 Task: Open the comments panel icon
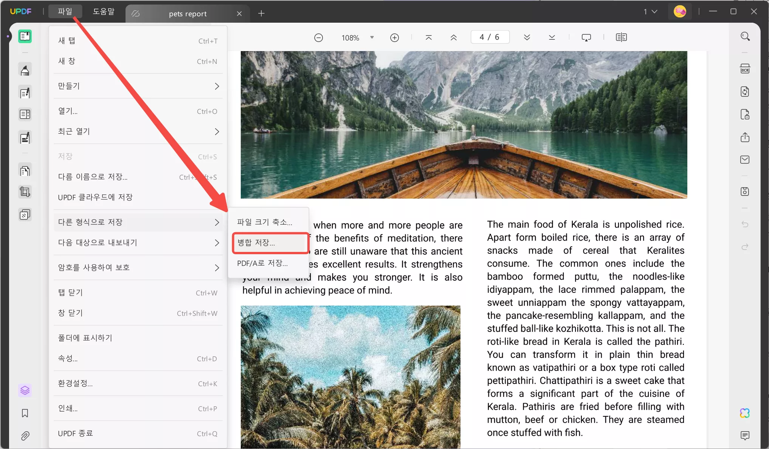745,436
